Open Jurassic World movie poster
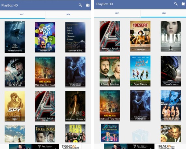The width and height of the screenshot is (186, 149). [15, 37]
